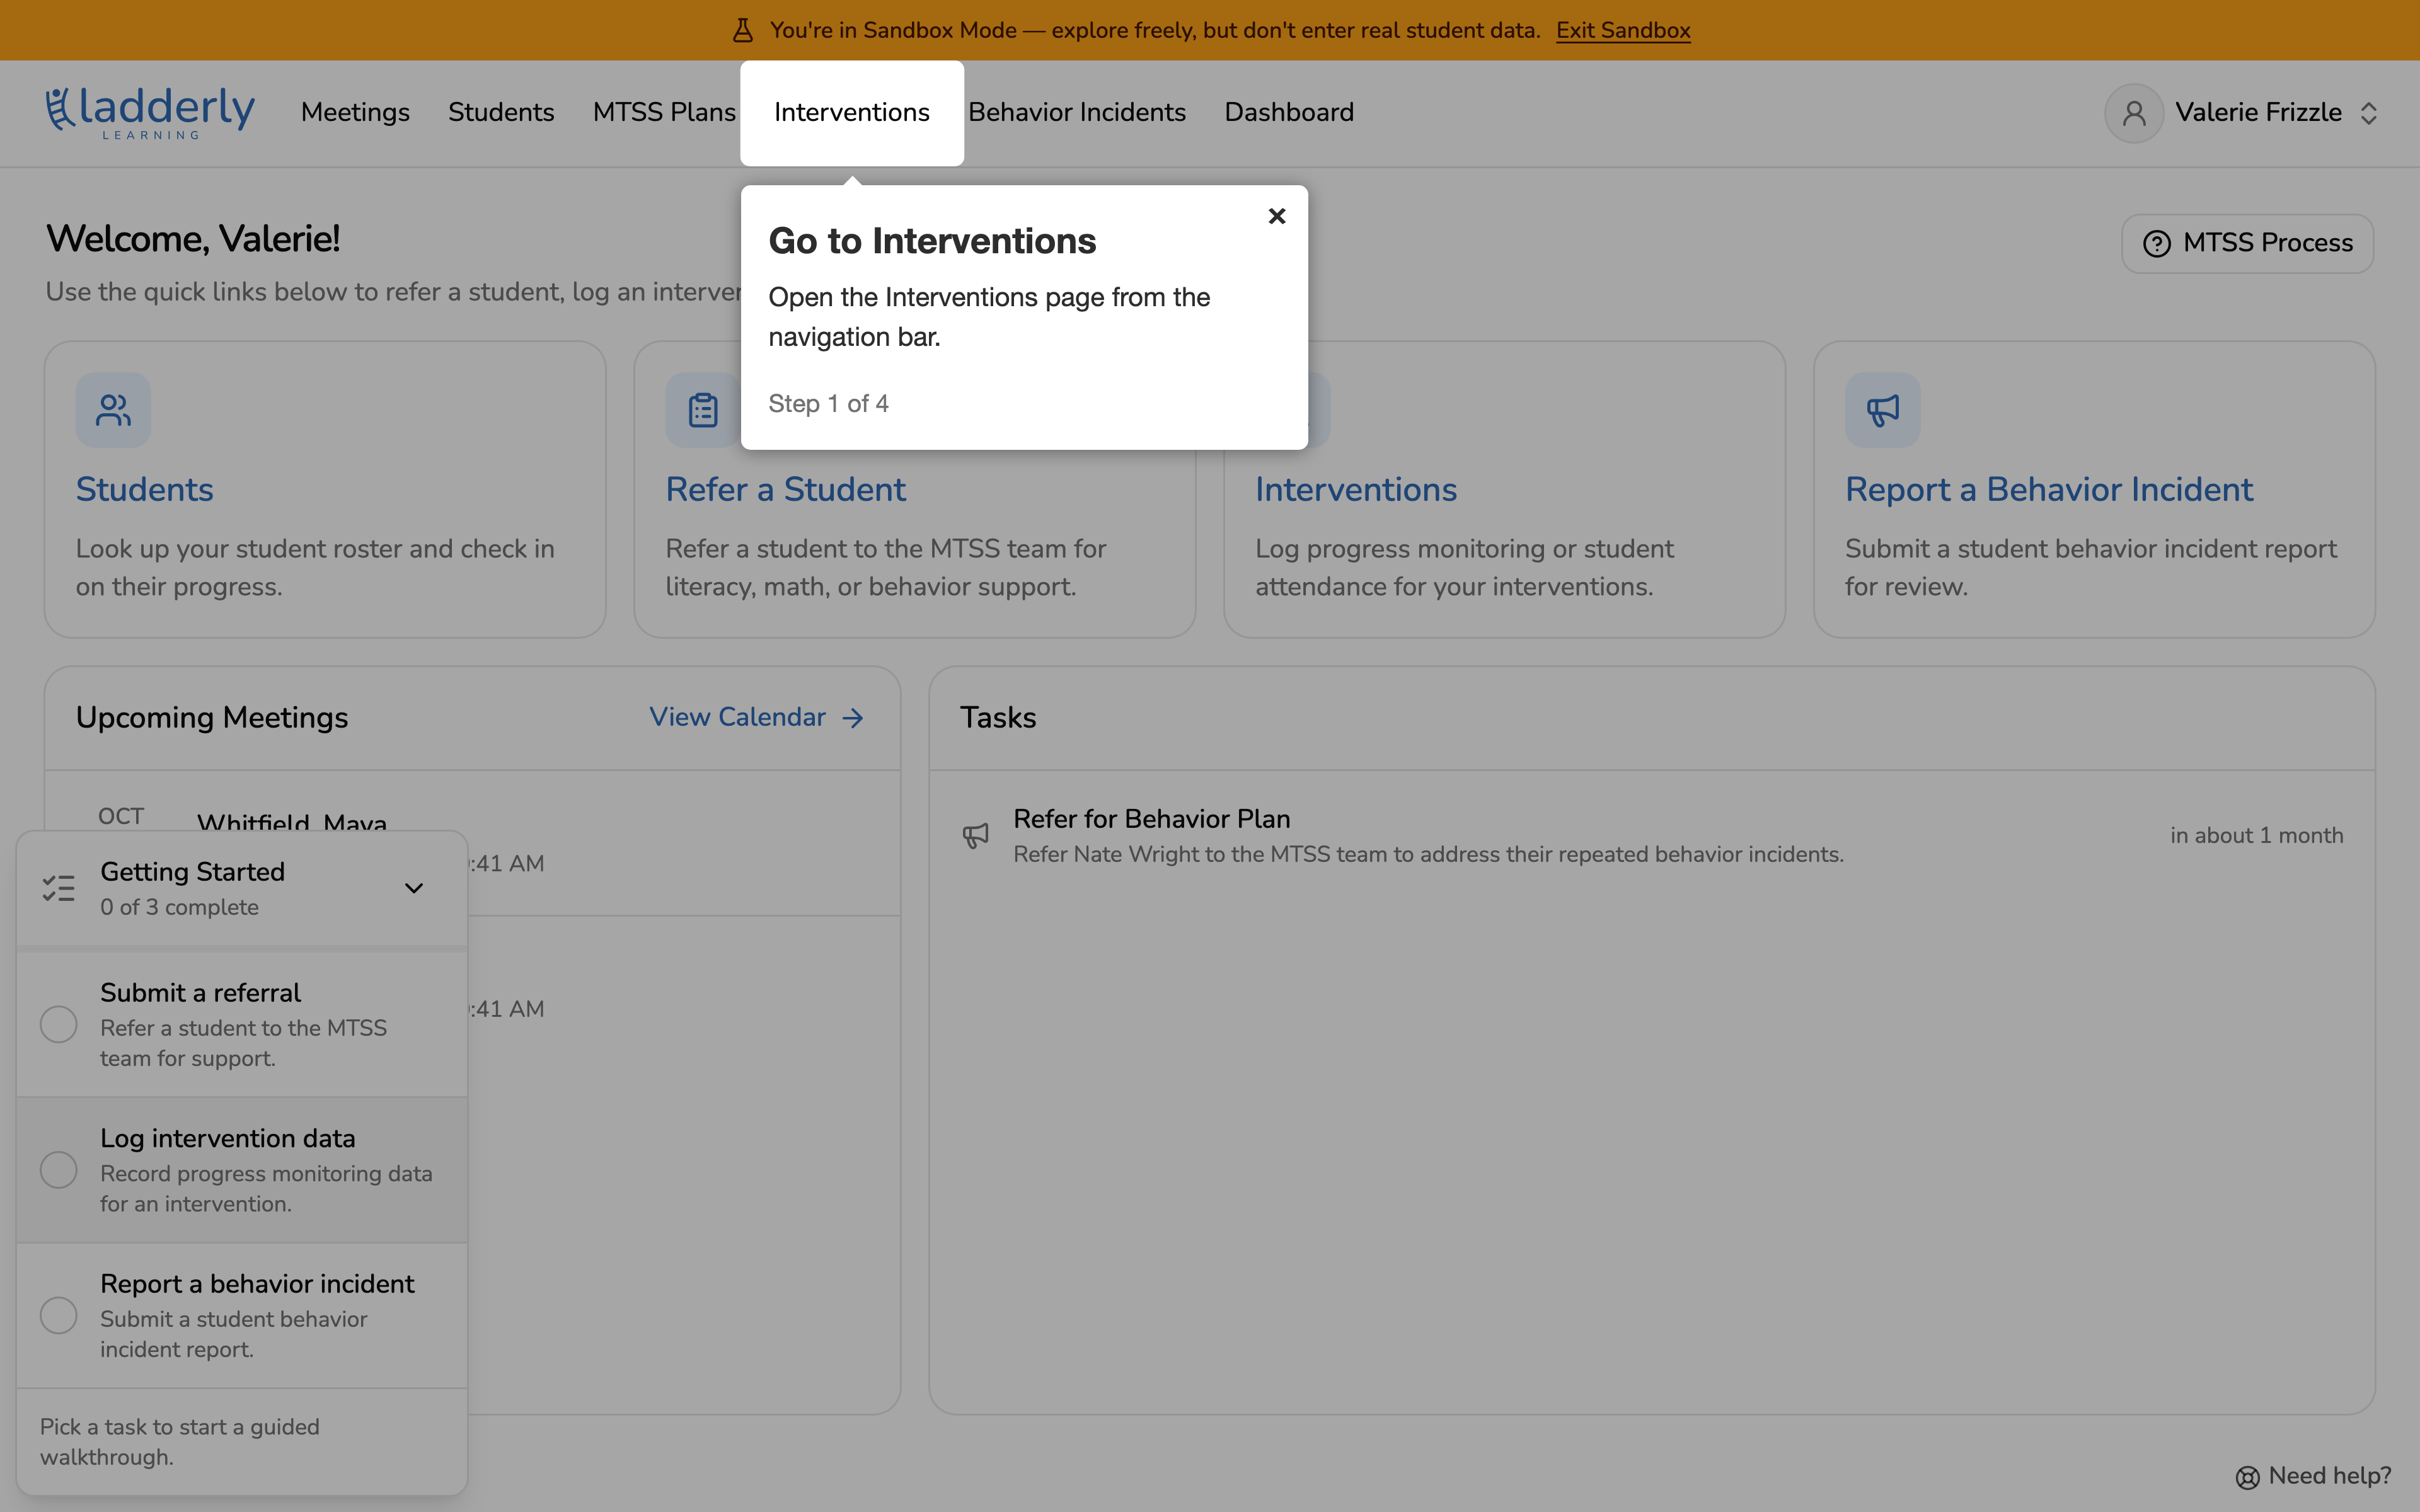Click the Report a Behavior Incident megaphone icon
This screenshot has width=2420, height=1512.
[x=1882, y=410]
